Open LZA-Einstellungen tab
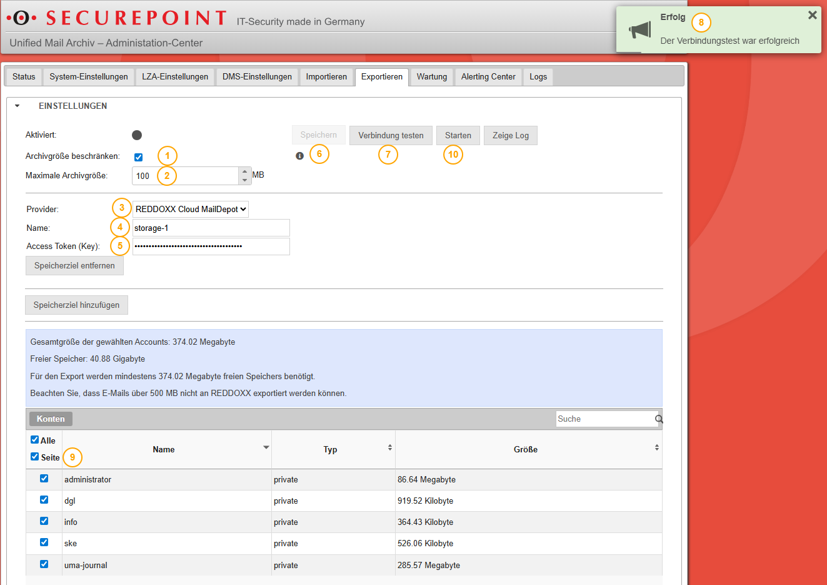The image size is (827, 585). pos(175,77)
